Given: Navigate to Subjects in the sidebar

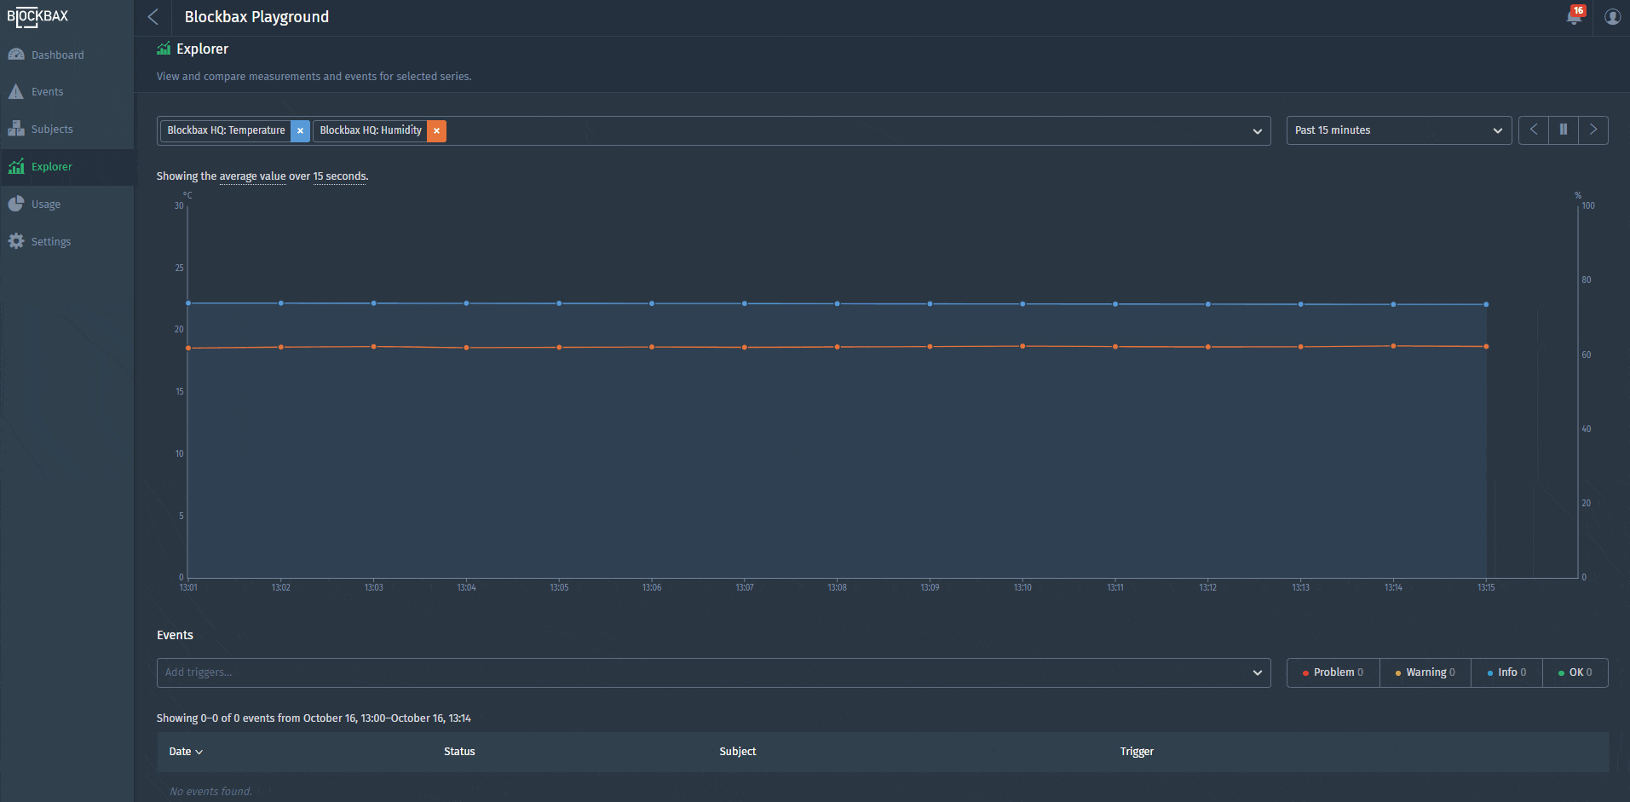Looking at the screenshot, I should click(x=52, y=130).
